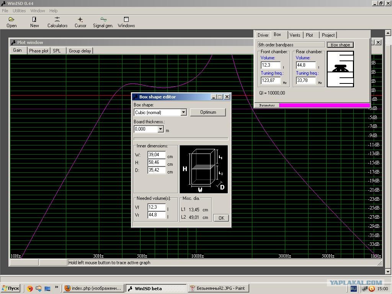
Task: Open the Utilities menu
Action: [x=19, y=11]
